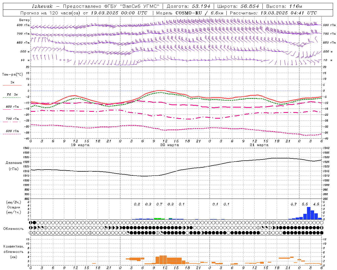Screen dimensions: 337x270
Task: Select the longitude value 53.194
Action: pos(201,6)
